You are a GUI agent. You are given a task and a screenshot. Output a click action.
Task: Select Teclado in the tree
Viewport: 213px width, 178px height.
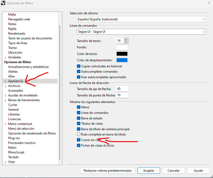[x=13, y=157]
